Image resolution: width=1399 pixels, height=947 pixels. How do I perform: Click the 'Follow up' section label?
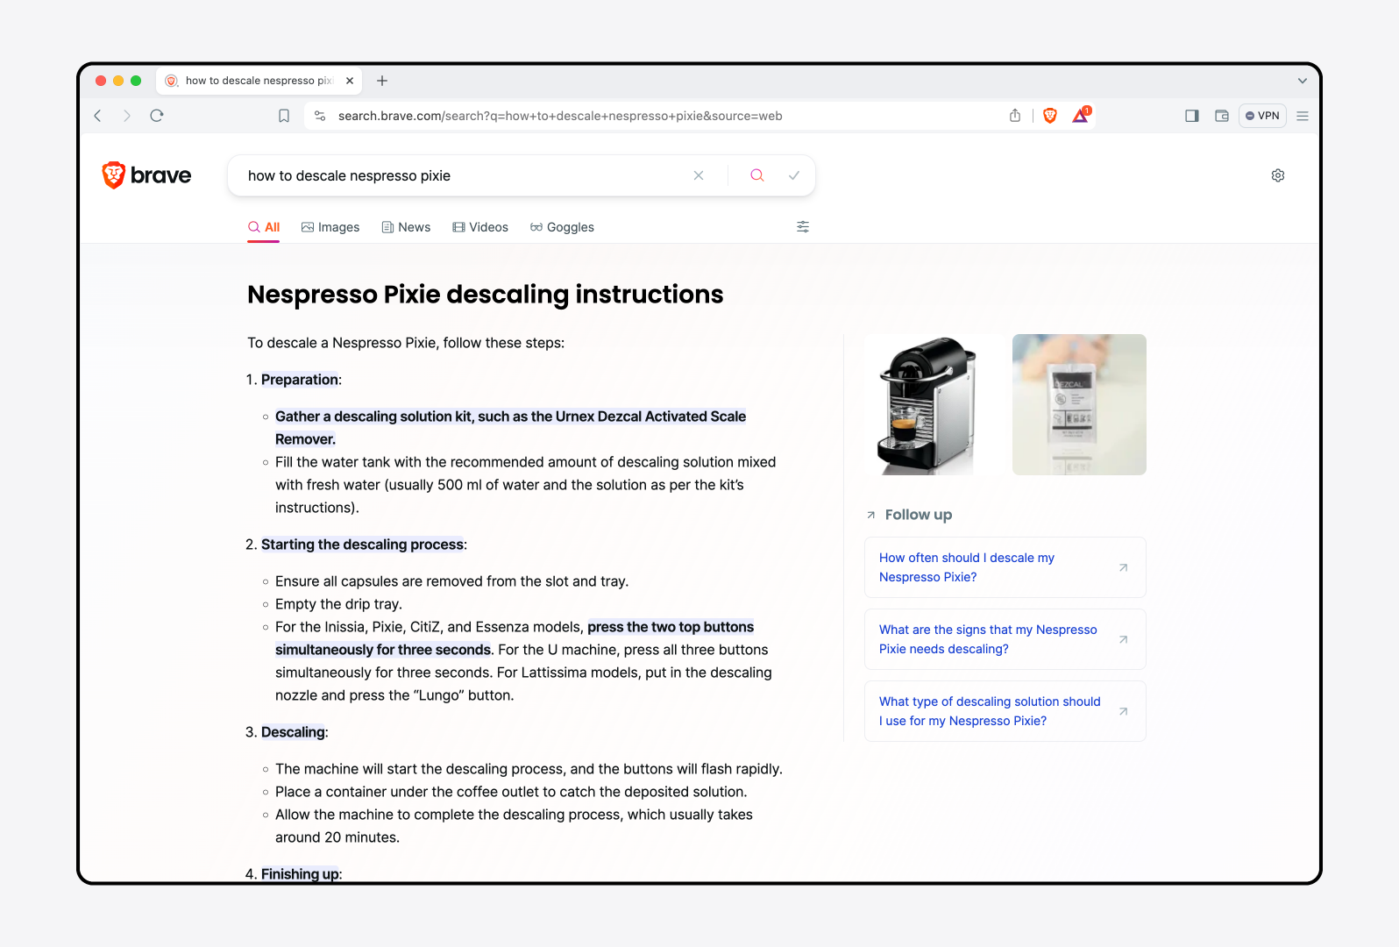(918, 515)
